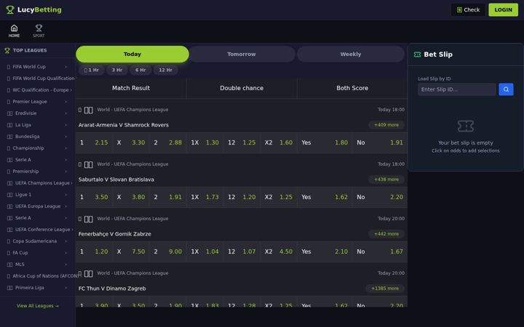Click the LOGIN button
Viewport: 524px width, 327px height.
504,9
